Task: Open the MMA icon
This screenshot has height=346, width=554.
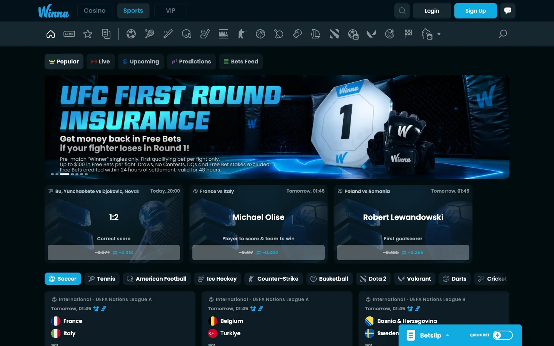Action: click(x=224, y=34)
